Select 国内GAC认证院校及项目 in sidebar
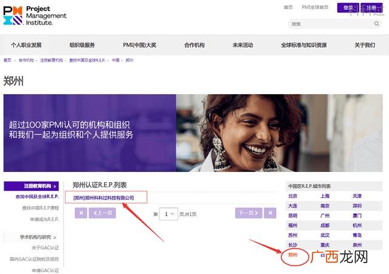 point(34,259)
